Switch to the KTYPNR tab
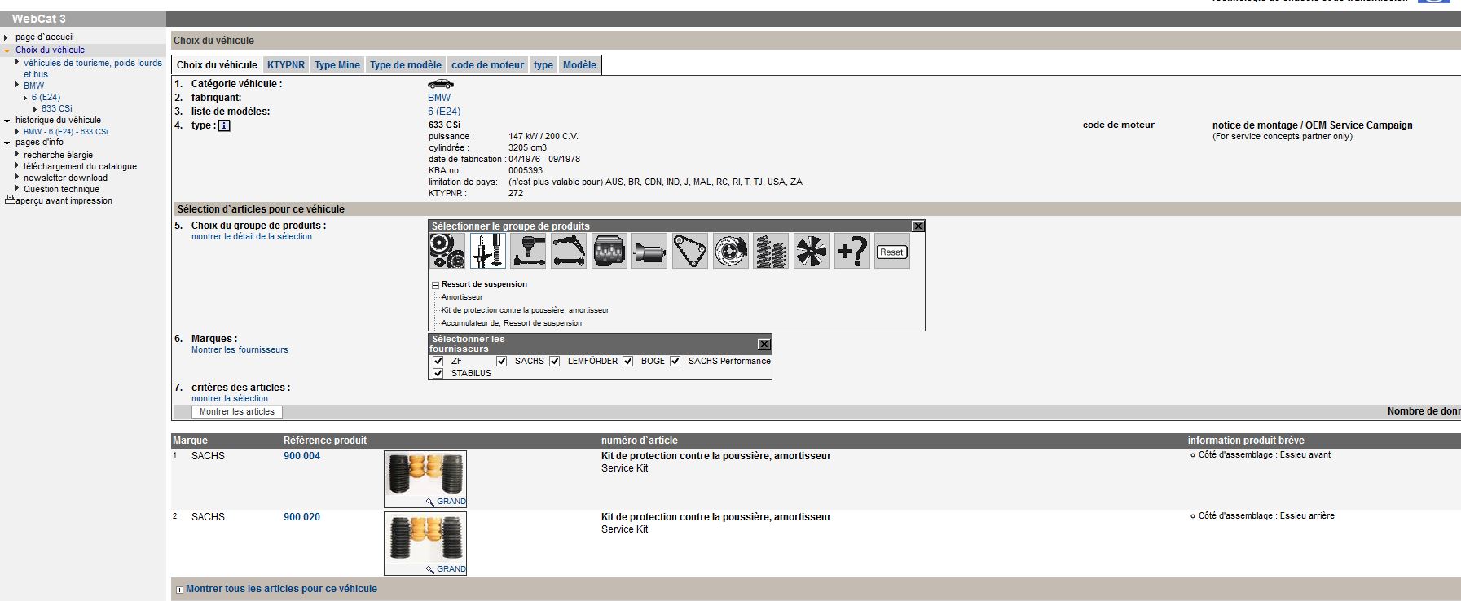Image resolution: width=1461 pixels, height=601 pixels. (x=285, y=65)
